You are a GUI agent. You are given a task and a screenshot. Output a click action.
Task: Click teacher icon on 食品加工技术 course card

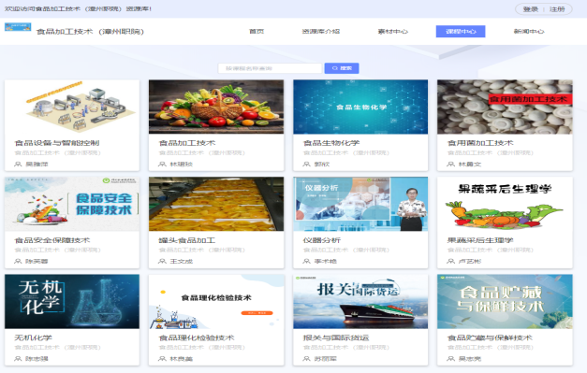(x=162, y=165)
